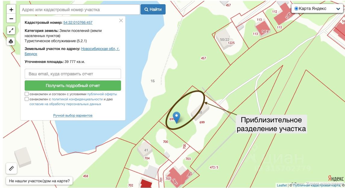Viewport: 345px width, 188px height.
Task: Check the privacy policy consent checkbox
Action: click(26, 99)
